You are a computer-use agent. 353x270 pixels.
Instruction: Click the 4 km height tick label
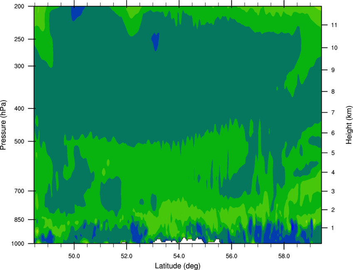[333, 172]
